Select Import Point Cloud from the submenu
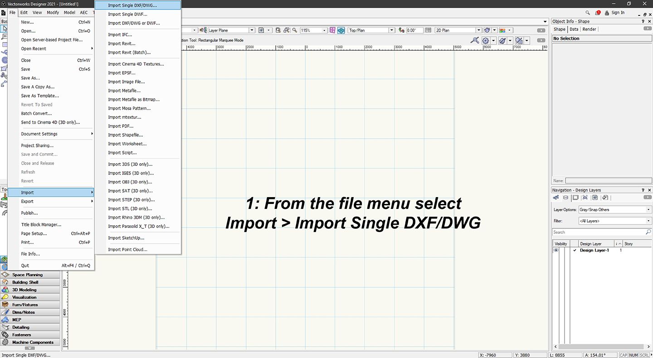This screenshot has height=358, width=653. click(138, 250)
